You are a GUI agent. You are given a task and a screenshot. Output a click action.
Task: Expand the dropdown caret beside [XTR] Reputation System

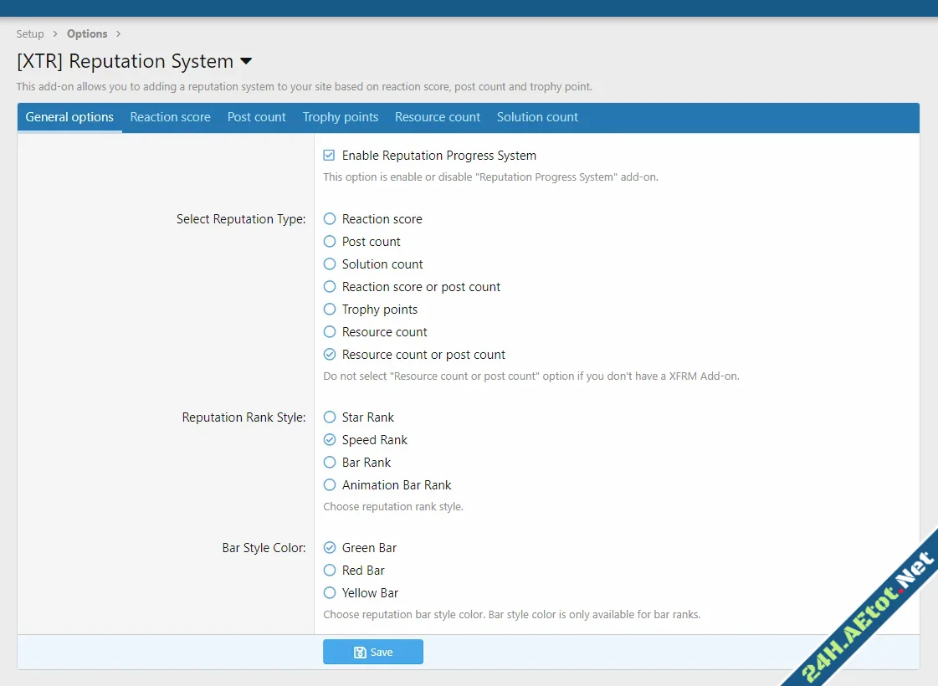click(245, 61)
